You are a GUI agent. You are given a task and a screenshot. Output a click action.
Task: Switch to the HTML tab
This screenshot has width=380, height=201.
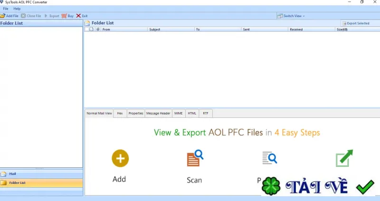[x=192, y=113]
